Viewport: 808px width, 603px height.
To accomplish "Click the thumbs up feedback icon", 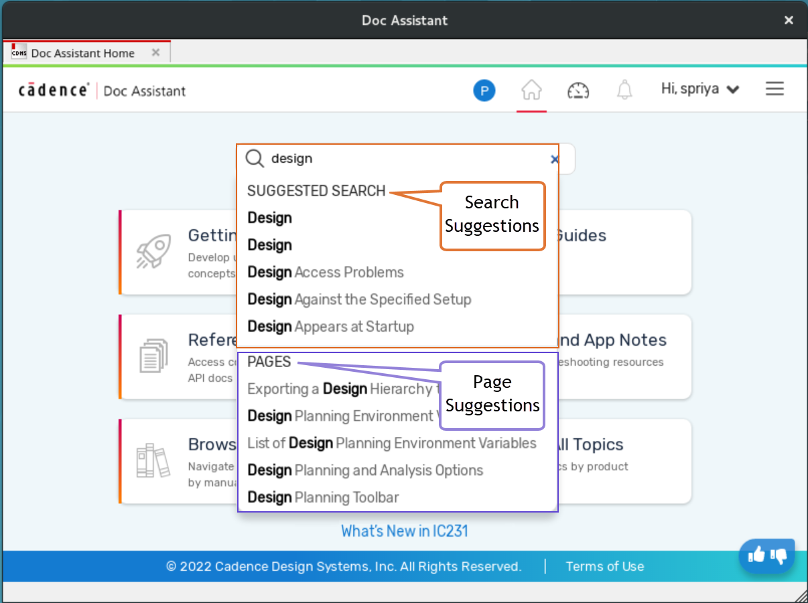I will 756,554.
